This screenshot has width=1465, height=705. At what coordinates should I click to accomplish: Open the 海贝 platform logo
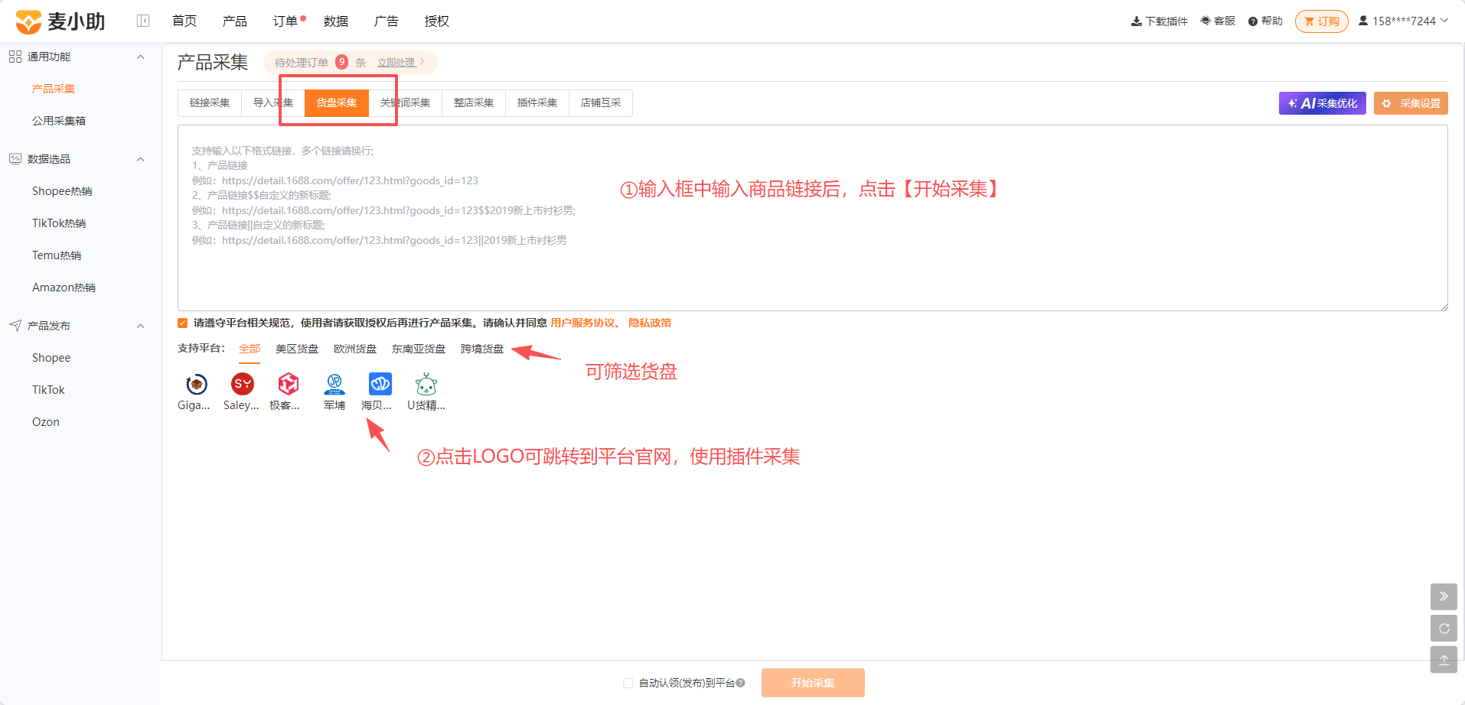(380, 384)
